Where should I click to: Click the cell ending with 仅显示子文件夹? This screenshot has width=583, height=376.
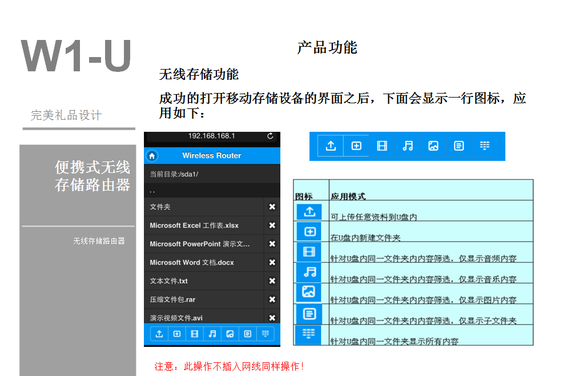click(431, 315)
